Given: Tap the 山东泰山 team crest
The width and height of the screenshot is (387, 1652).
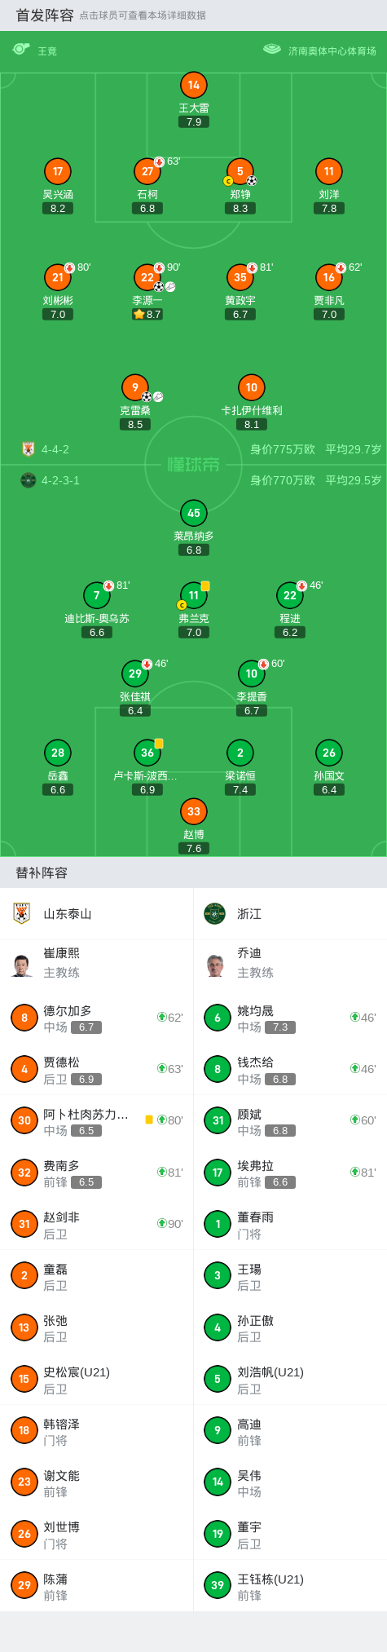Looking at the screenshot, I should coord(22,913).
